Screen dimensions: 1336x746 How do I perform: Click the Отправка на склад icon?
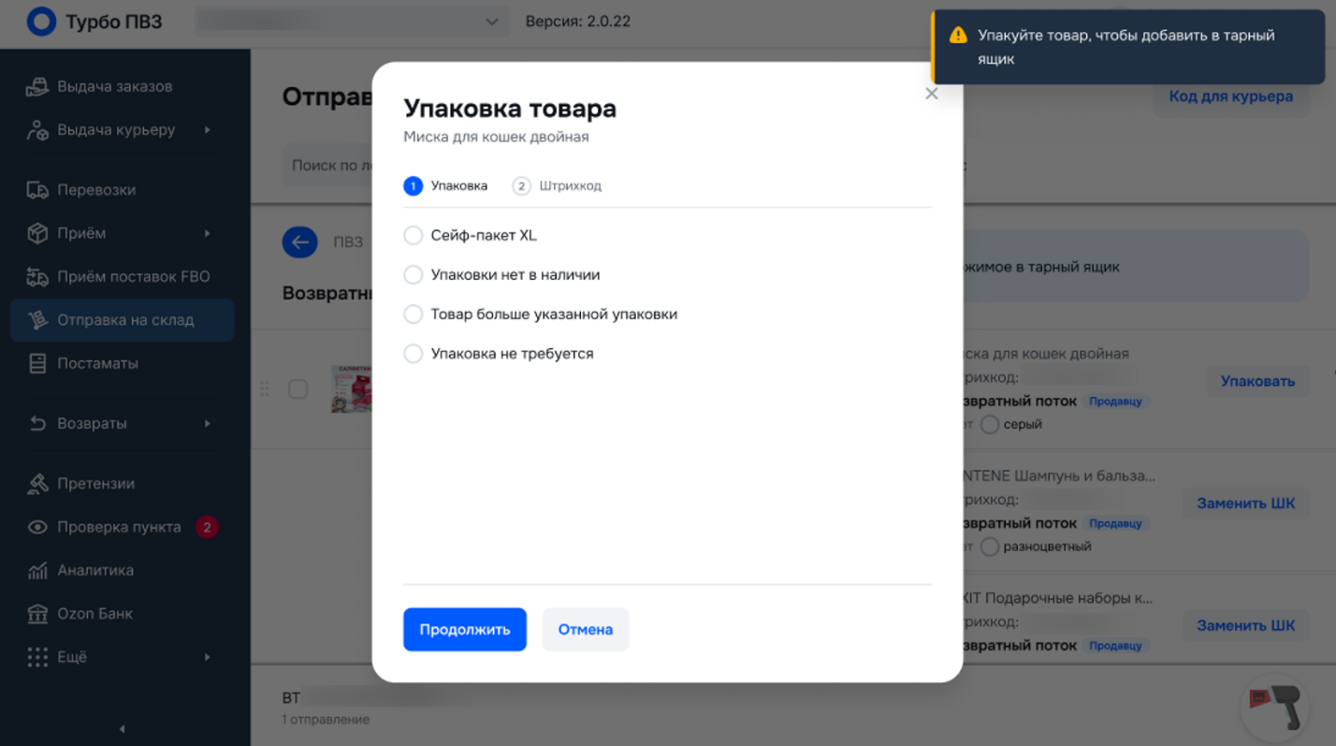tap(37, 320)
